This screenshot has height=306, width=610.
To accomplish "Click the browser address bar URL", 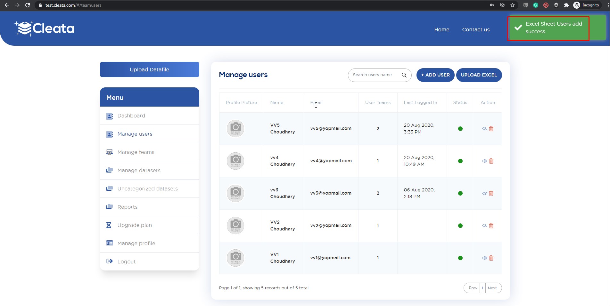I will [x=73, y=5].
